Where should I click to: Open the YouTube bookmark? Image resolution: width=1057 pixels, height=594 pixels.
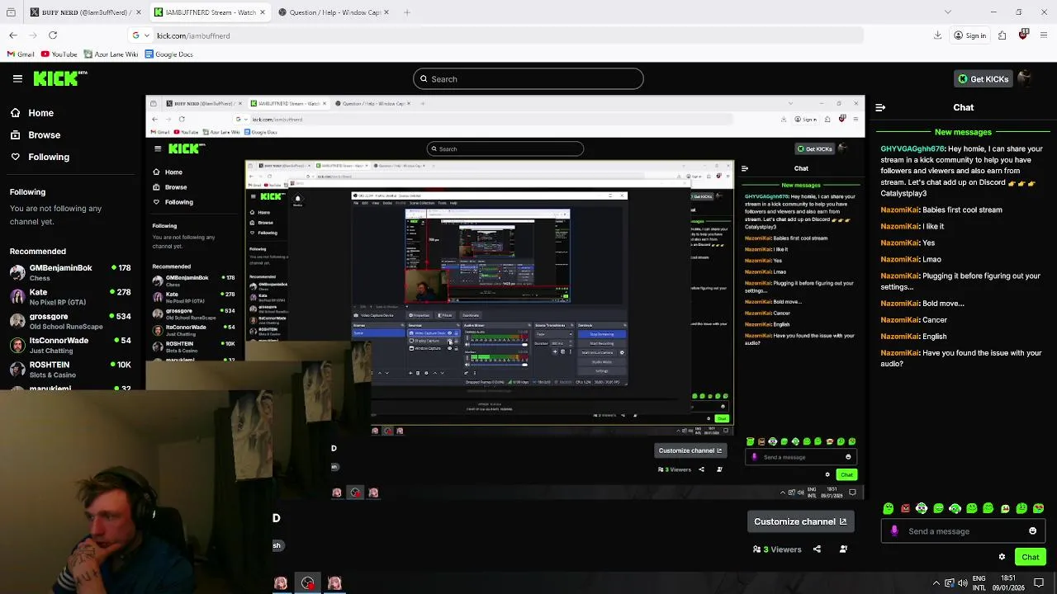[59, 54]
